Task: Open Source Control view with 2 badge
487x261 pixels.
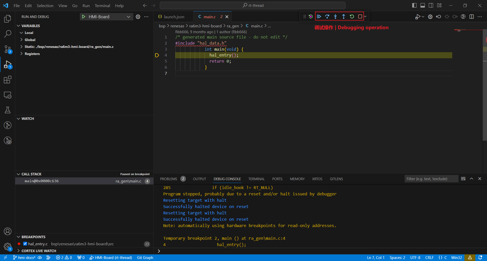Action: [8, 49]
